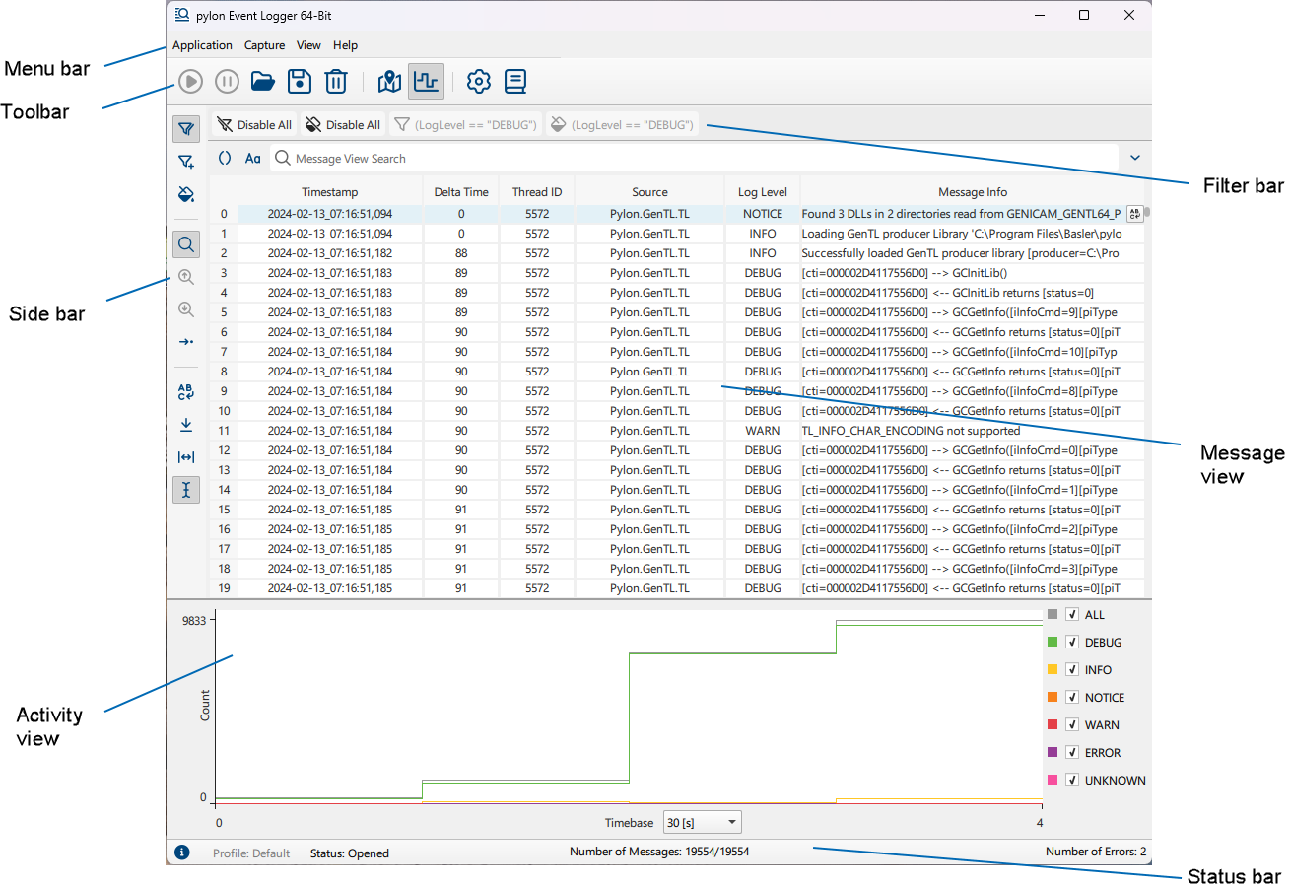Click the yellow INFO legend color swatch
Image resolution: width=1291 pixels, height=887 pixels.
click(x=1053, y=670)
